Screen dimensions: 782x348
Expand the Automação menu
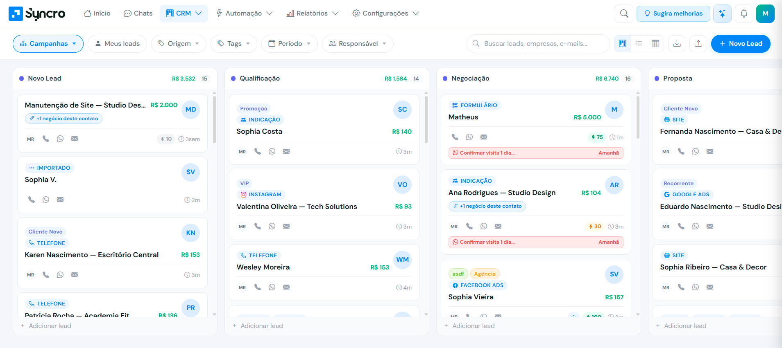(244, 13)
